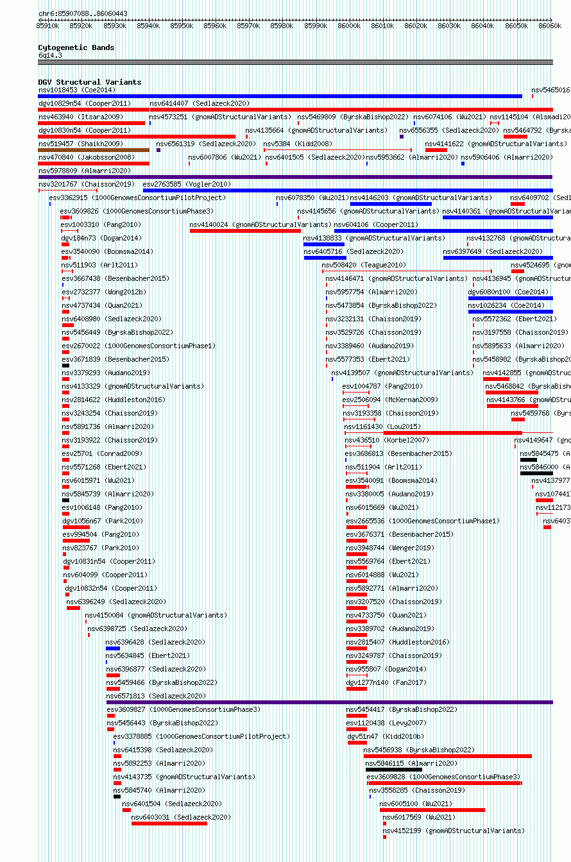Open nsv5634845 (Ebert2021) variant
Screen dimensions: 571x862
(148, 655)
